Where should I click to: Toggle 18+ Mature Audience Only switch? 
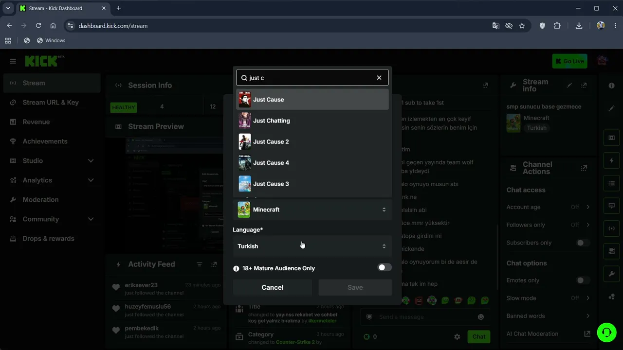click(385, 267)
